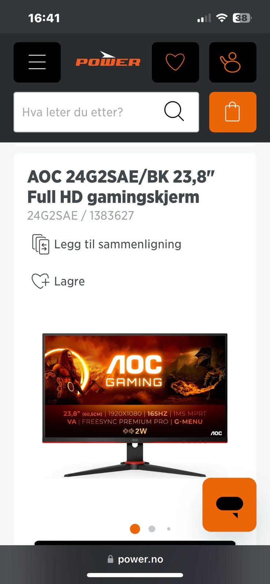Screen dimensions: 270x584
Task: Open the user account icon
Action: (x=233, y=62)
